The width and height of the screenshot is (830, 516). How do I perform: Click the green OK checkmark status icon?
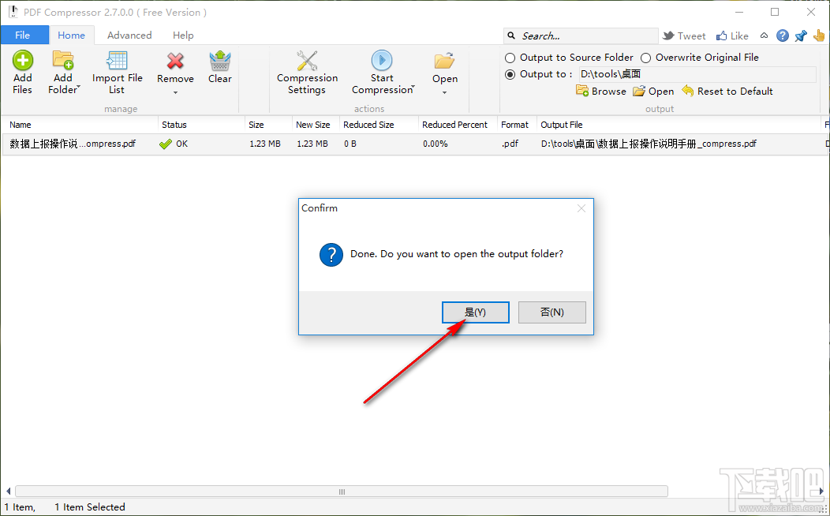pyautogui.click(x=166, y=144)
